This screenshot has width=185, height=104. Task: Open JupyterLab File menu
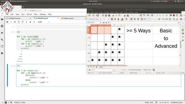7,14
